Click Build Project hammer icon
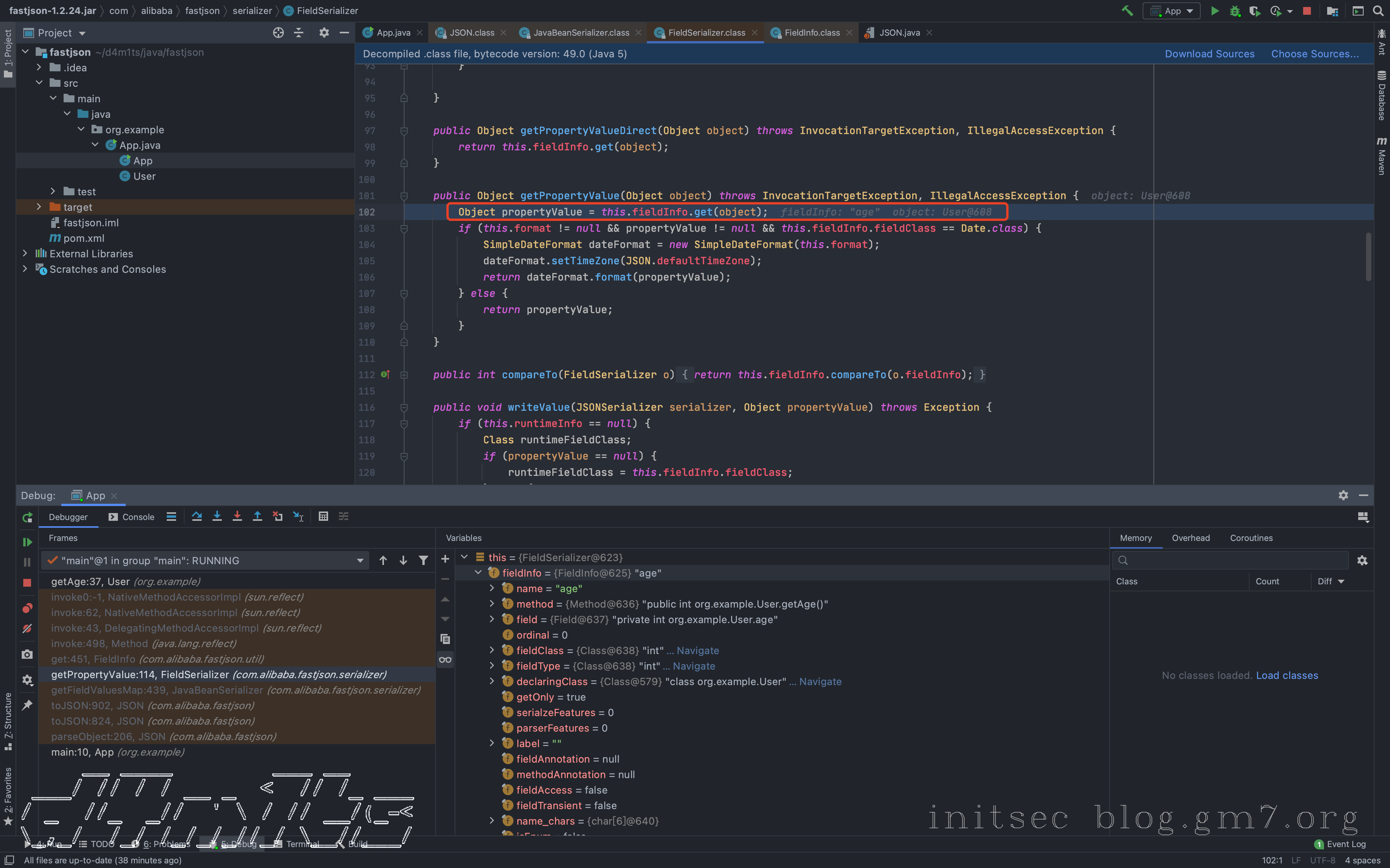Image resolution: width=1390 pixels, height=868 pixels. point(1127,11)
